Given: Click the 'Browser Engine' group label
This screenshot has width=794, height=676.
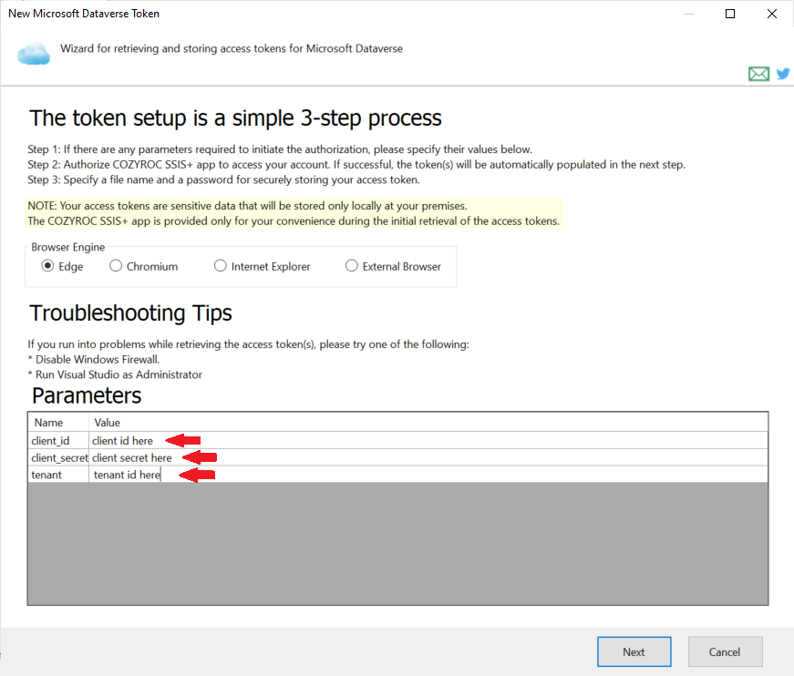Looking at the screenshot, I should (x=67, y=247).
